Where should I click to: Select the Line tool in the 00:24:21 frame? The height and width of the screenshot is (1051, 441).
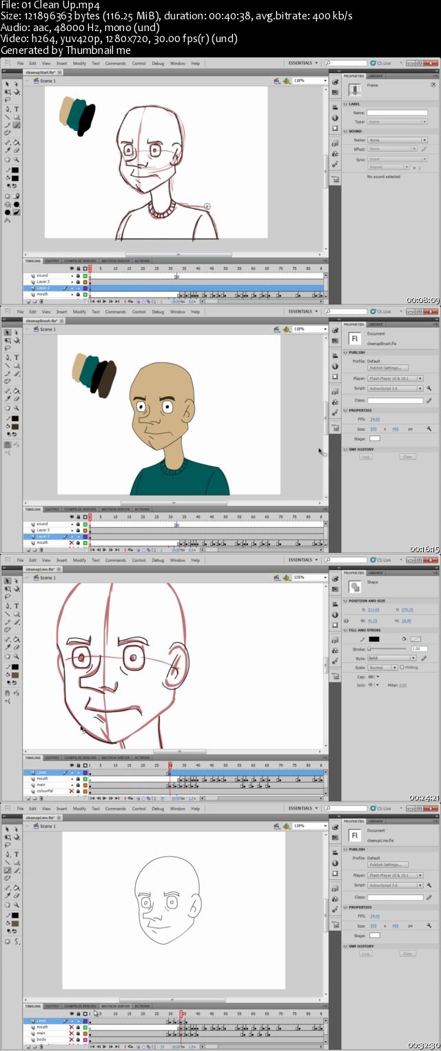[8, 613]
